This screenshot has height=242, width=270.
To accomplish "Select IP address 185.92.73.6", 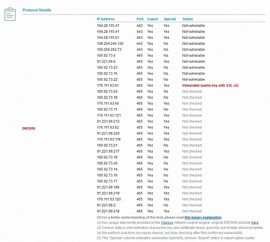I will [x=106, y=56].
